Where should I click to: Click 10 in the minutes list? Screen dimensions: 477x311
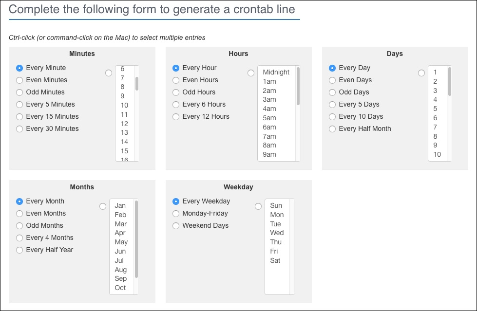[124, 105]
